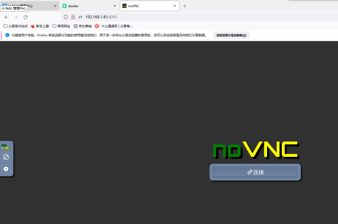The height and width of the screenshot is (224, 338).
Task: Toggle fullscreen from the noVNC control bar
Action: [6, 157]
